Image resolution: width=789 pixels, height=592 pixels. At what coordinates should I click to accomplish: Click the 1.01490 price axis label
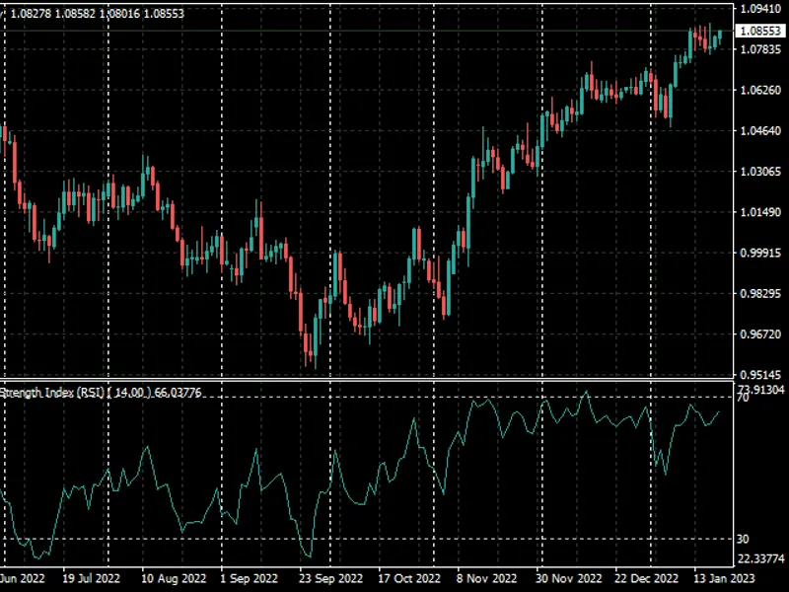760,212
